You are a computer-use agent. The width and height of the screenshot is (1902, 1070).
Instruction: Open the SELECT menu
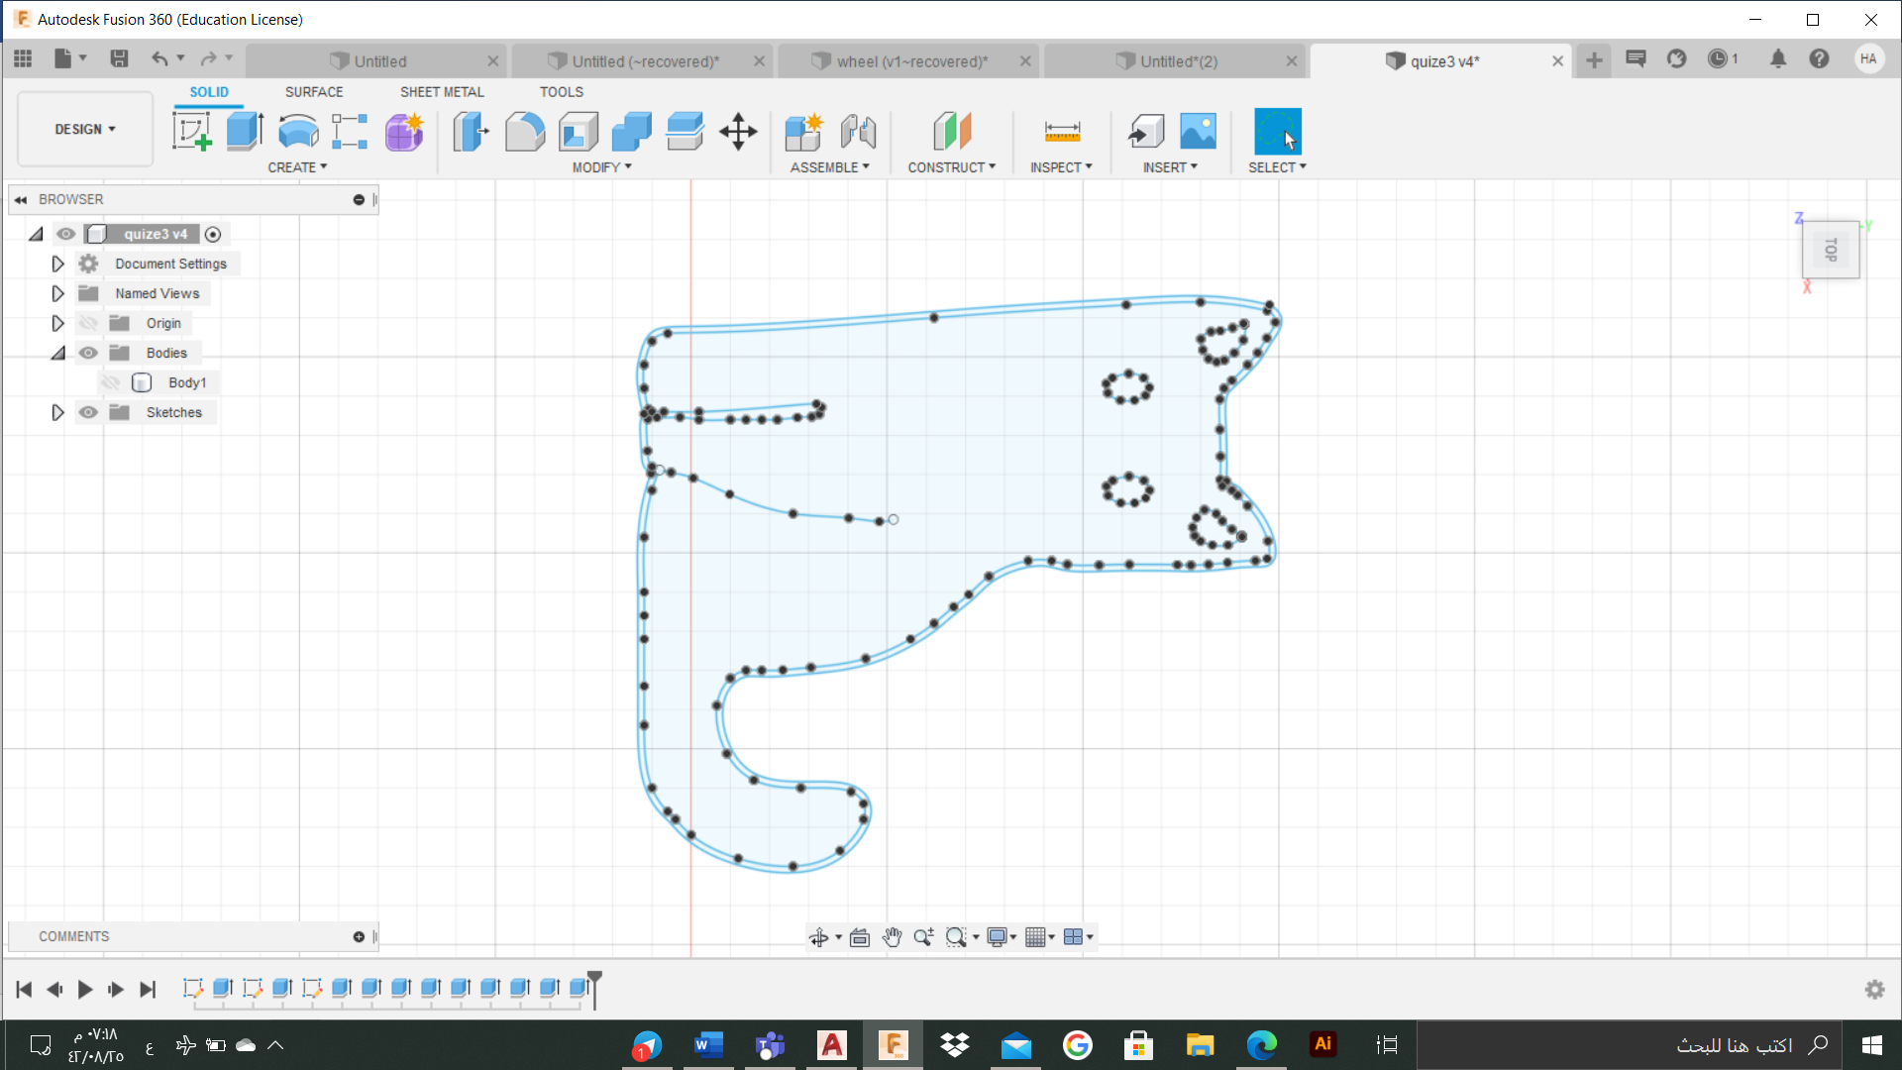[x=1277, y=167]
